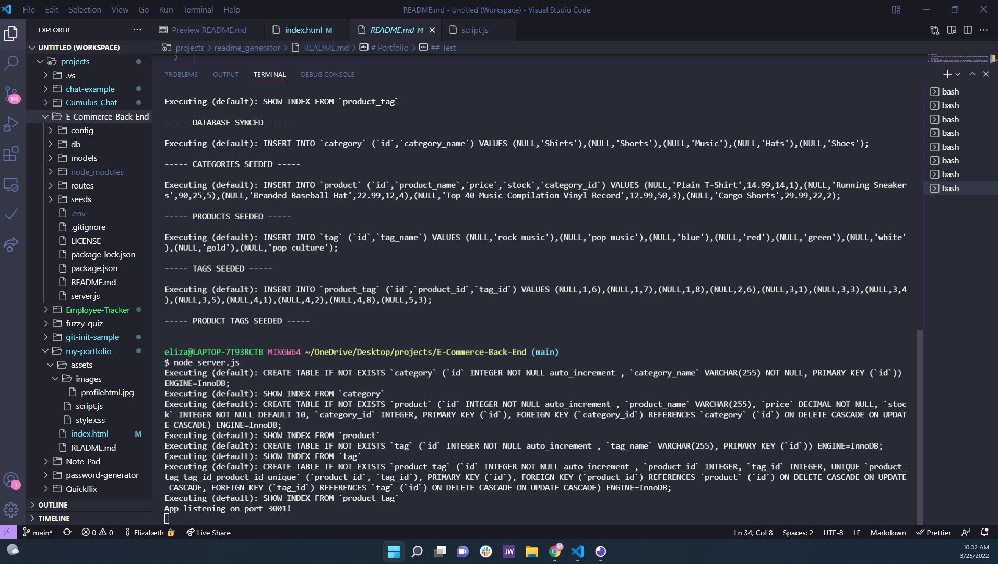Open server.js in the explorer

coord(85,296)
